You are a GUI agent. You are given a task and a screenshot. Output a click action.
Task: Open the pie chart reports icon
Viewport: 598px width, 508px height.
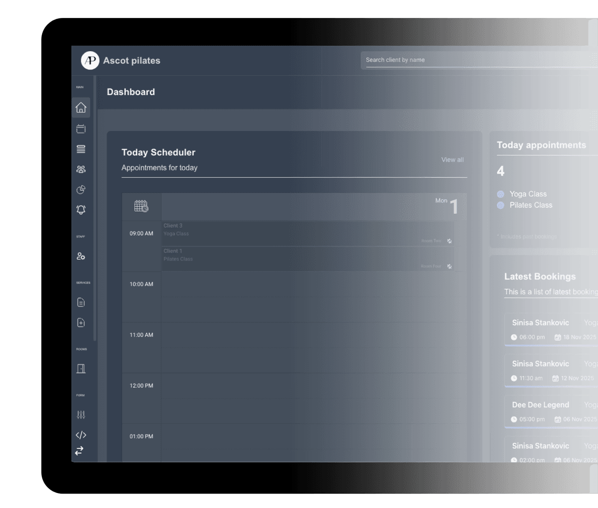click(x=81, y=190)
